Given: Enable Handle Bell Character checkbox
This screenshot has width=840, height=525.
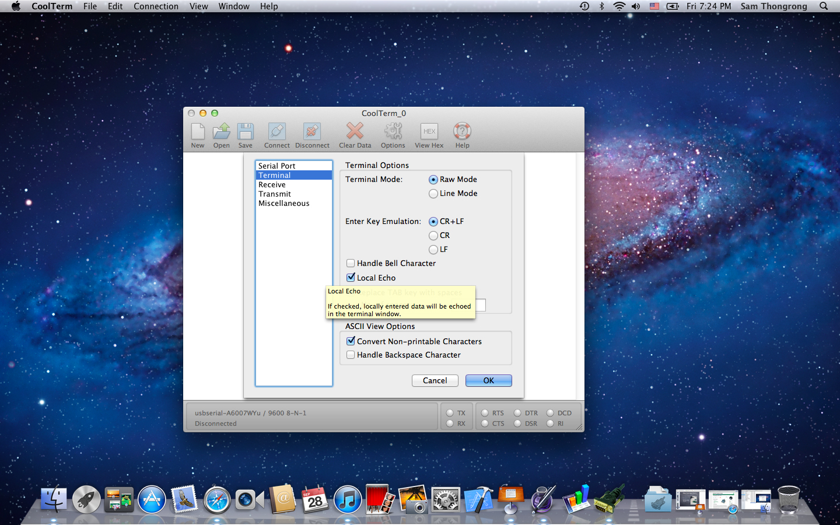Looking at the screenshot, I should (x=351, y=263).
